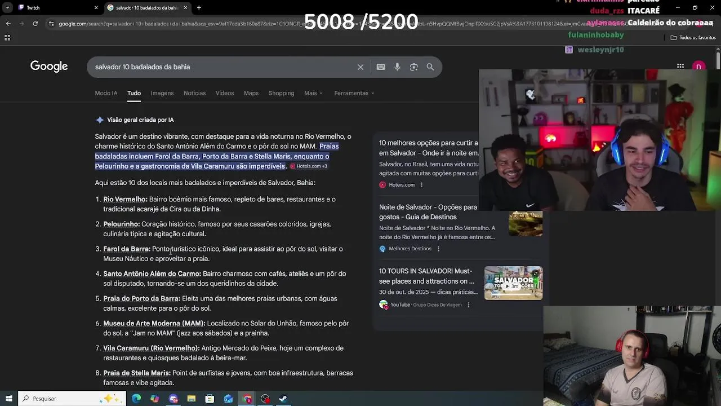Open the Shopping results tab
The image size is (721, 406).
pos(281,93)
